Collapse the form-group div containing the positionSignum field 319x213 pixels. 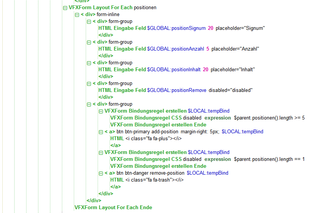click(89, 21)
